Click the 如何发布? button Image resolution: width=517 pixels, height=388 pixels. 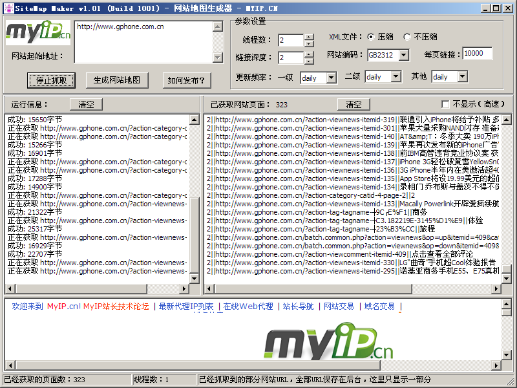pyautogui.click(x=187, y=80)
